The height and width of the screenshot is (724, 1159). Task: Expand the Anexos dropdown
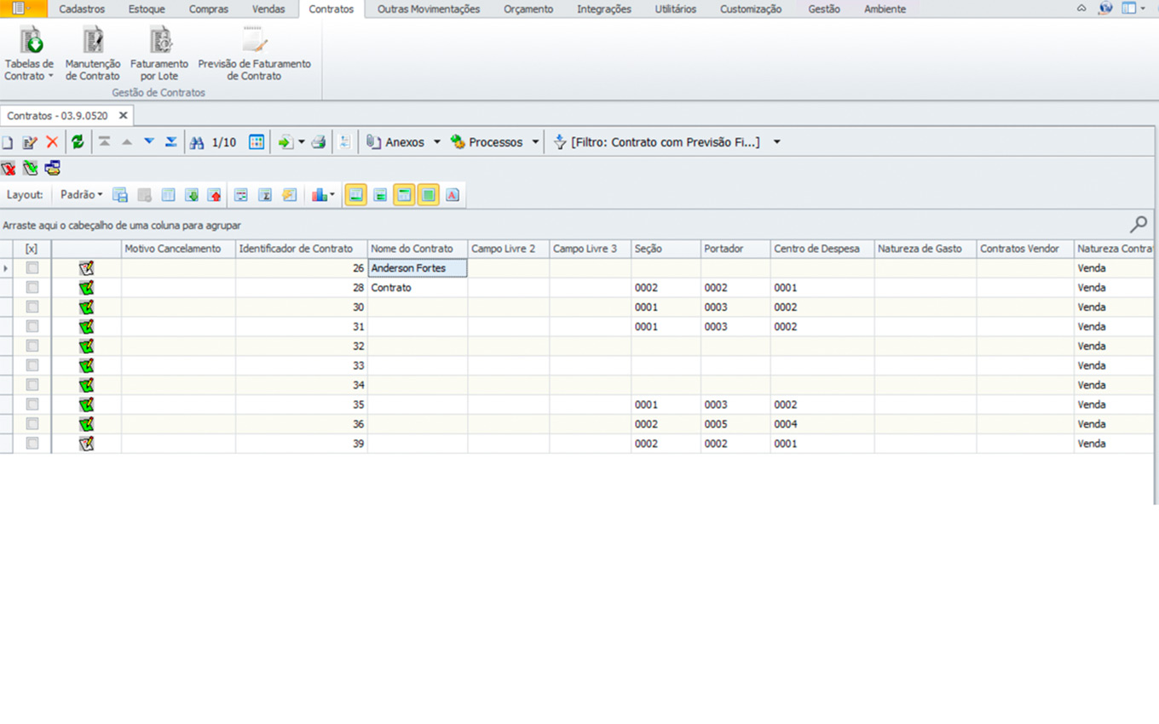437,142
